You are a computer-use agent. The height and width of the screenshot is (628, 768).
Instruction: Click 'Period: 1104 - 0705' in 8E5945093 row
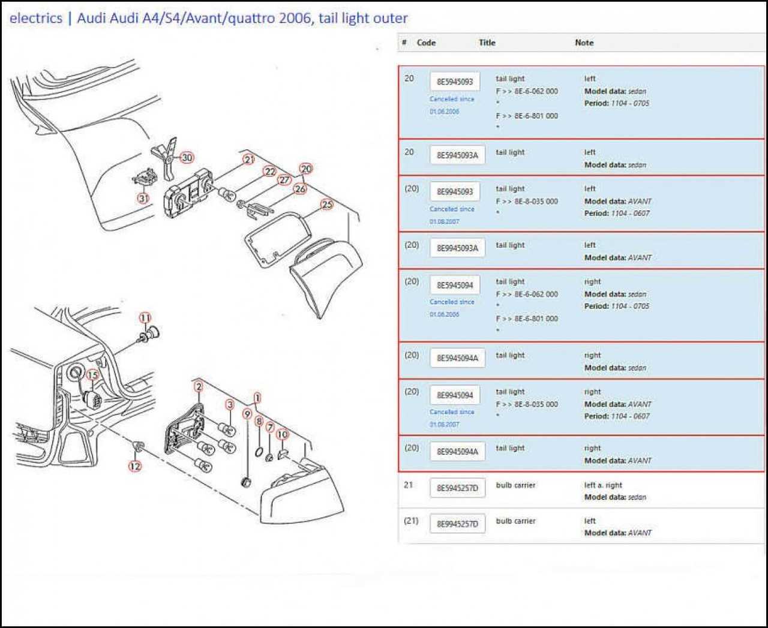(x=617, y=103)
